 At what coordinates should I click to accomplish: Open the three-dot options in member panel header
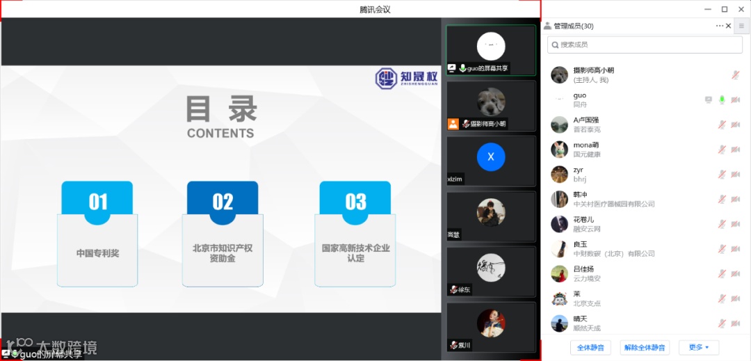pyautogui.click(x=720, y=26)
